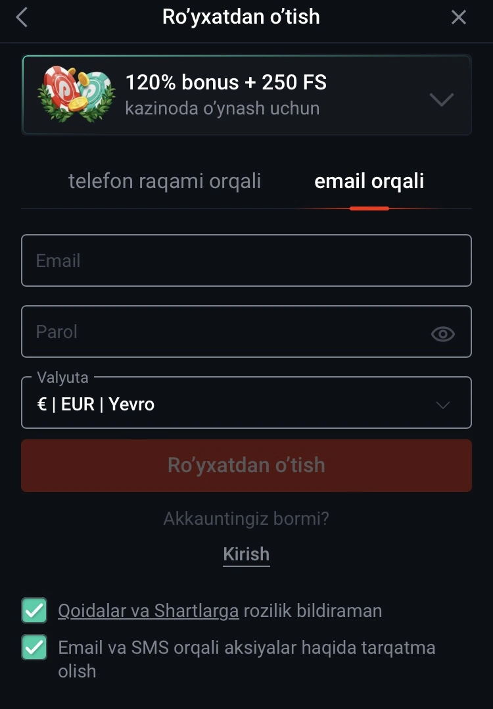
Task: Click the 120% bonus + 250 FS text
Action: pyautogui.click(x=226, y=82)
